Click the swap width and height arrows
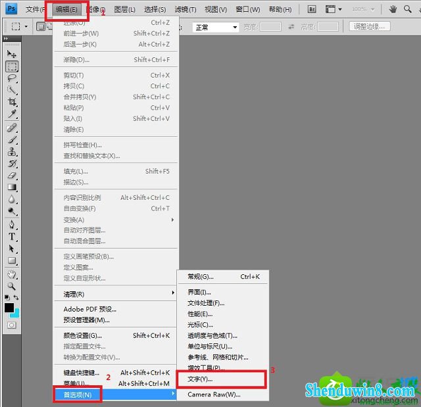The width and height of the screenshot is (421, 407). click(291, 26)
